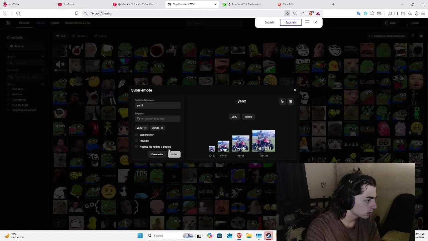This screenshot has width=428, height=241.
Task: Toggle the browser sidebar panel icon
Action: (x=396, y=13)
